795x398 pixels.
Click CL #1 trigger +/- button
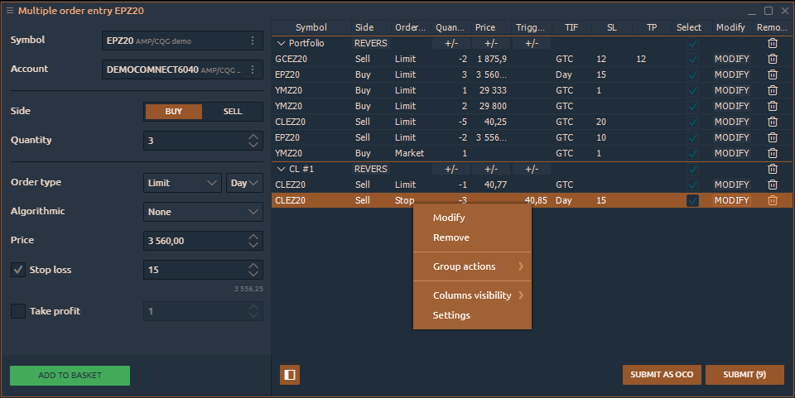[x=532, y=169]
